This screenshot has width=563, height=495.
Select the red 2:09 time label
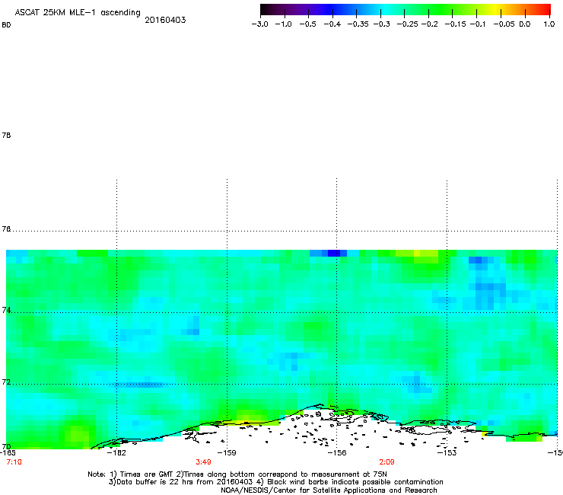[x=386, y=462]
